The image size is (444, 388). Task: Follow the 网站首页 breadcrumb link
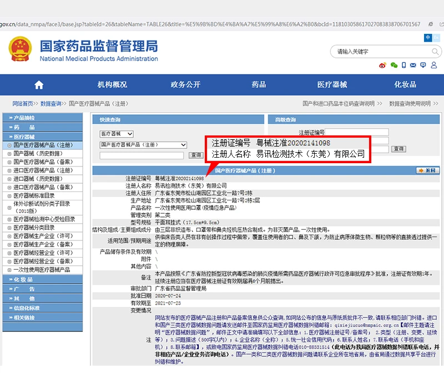(23, 104)
